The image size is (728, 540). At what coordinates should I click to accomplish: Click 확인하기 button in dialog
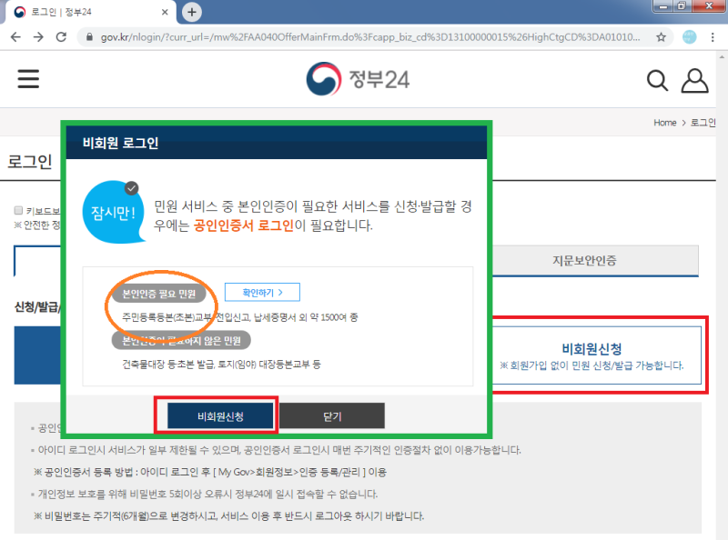click(262, 292)
